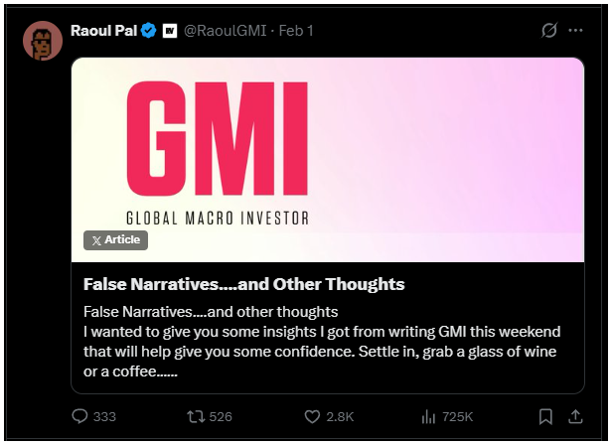Click the Global Macro Investor caption
The image size is (612, 445).
pos(217,217)
